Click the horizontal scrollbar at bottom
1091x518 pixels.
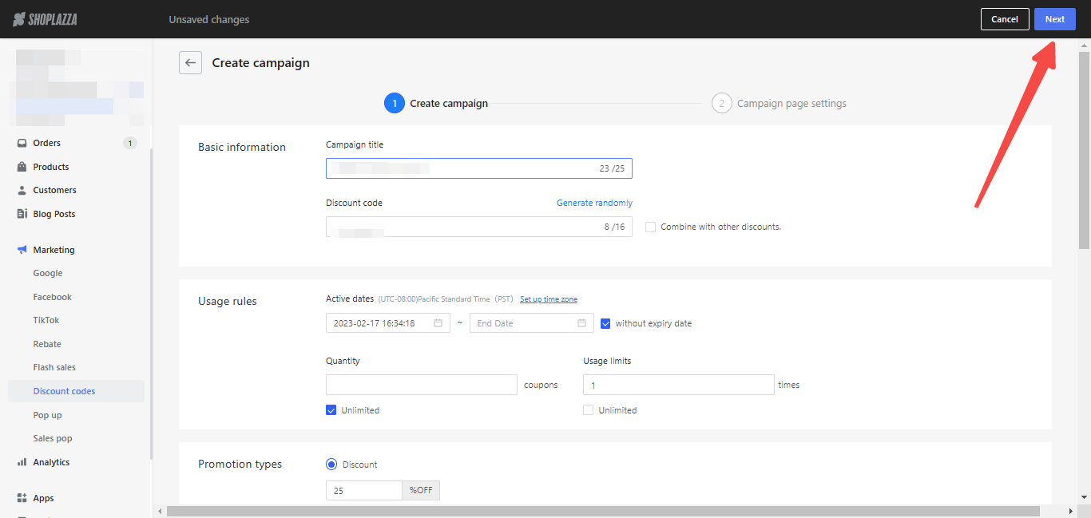point(603,511)
